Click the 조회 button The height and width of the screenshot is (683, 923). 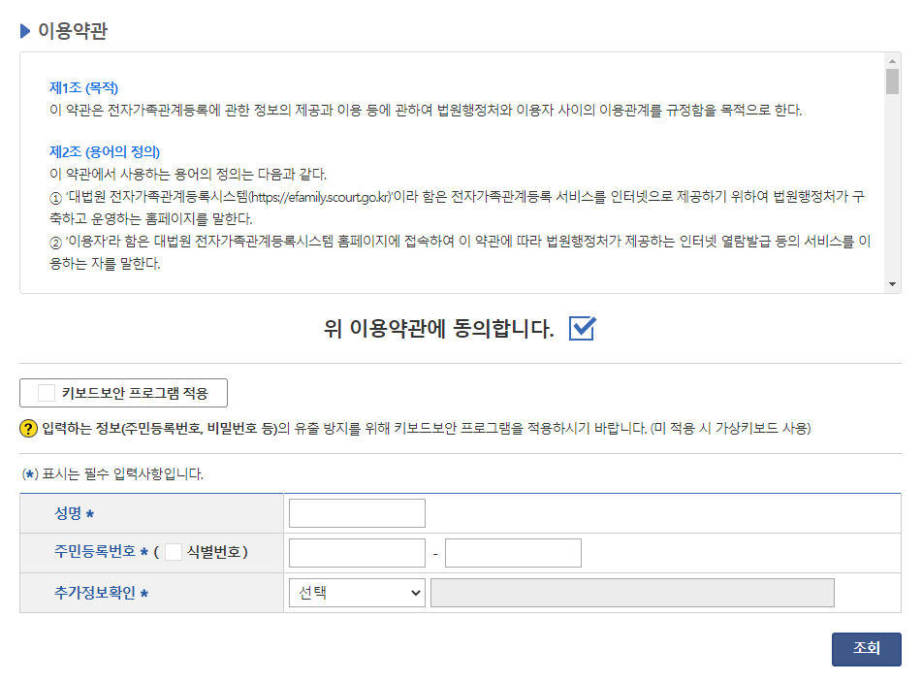(x=866, y=649)
